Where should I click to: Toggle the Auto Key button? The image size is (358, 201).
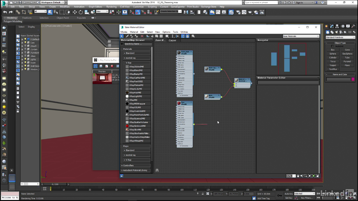coord(289,194)
